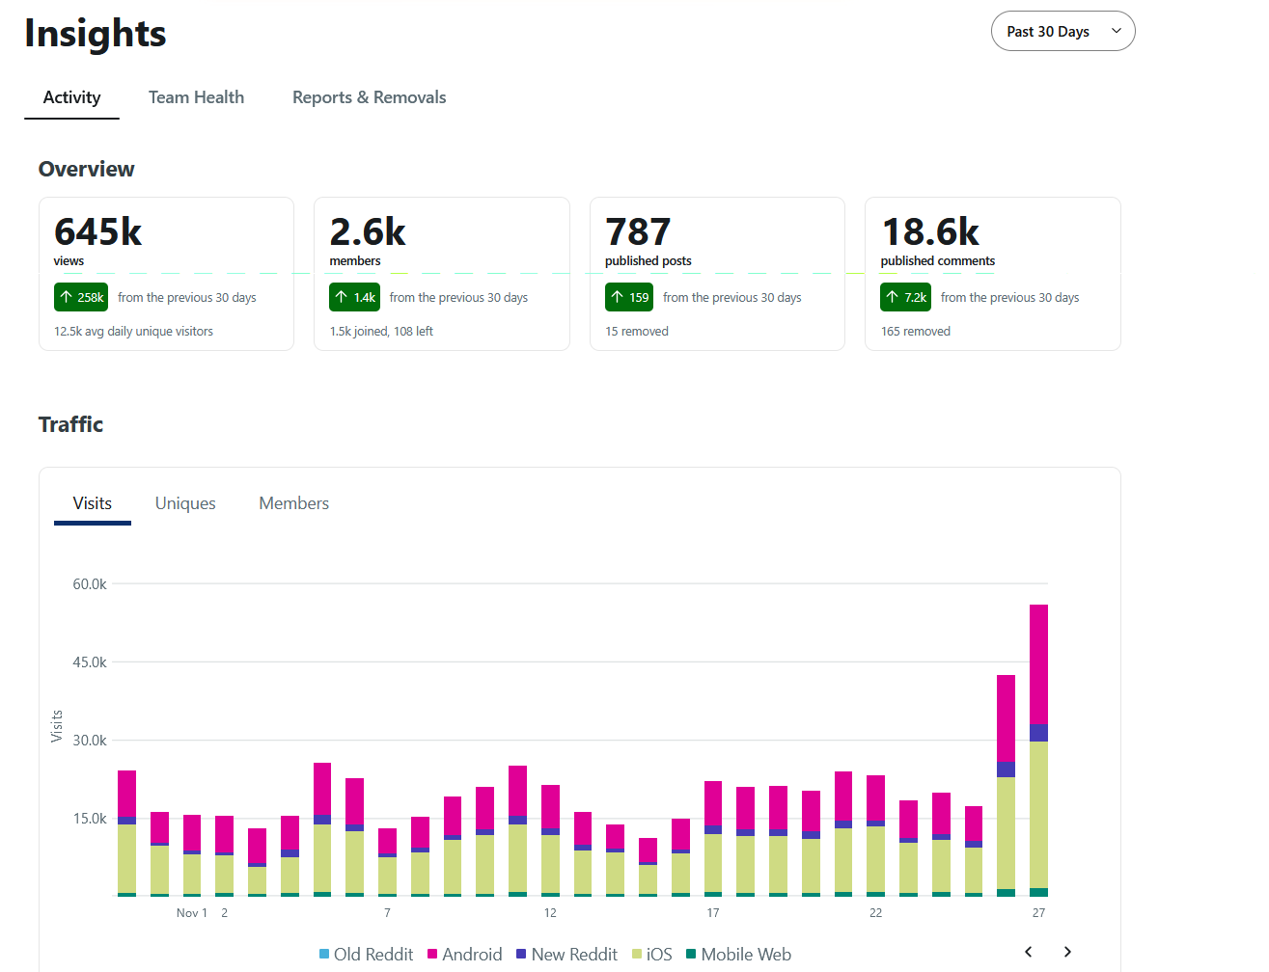Show the Members traffic chart
The width and height of the screenshot is (1269, 972).
pyautogui.click(x=293, y=503)
